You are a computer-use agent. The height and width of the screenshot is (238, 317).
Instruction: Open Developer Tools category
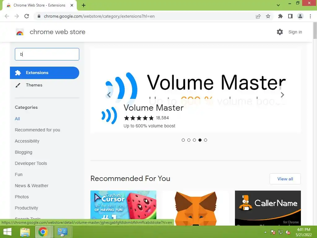click(31, 163)
